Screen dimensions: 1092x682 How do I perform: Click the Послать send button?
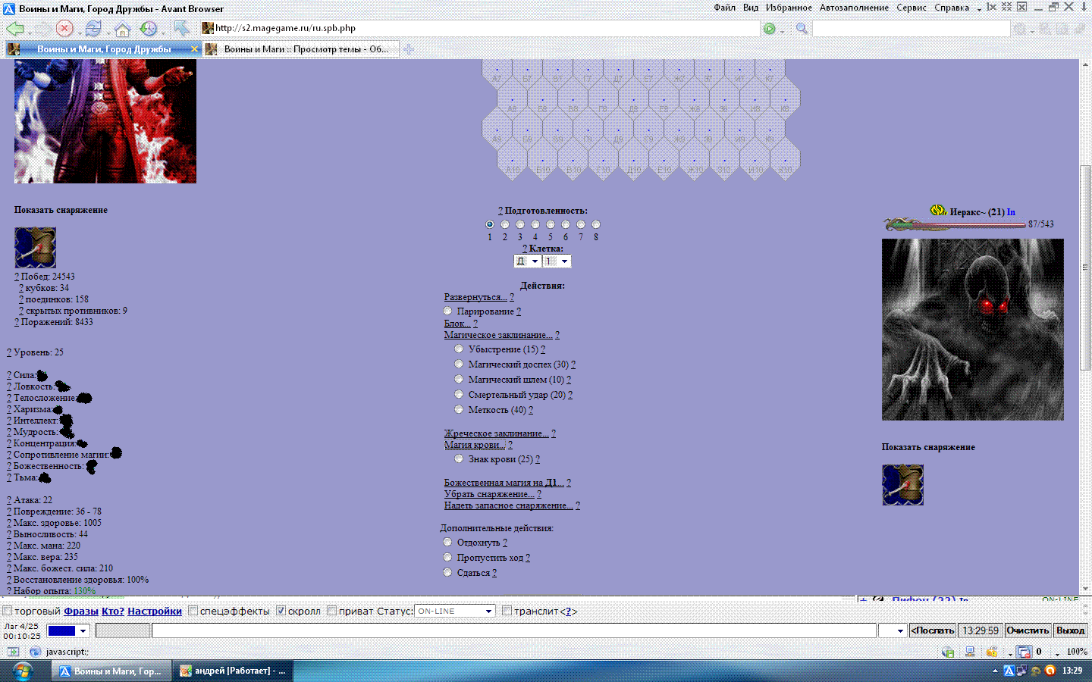(x=932, y=630)
